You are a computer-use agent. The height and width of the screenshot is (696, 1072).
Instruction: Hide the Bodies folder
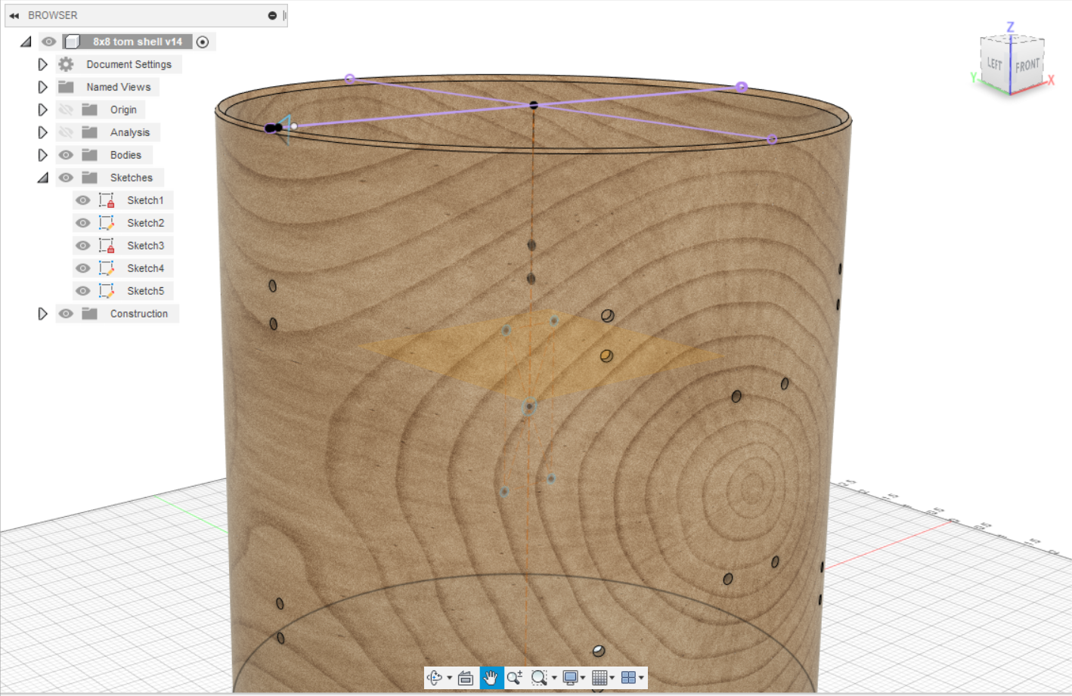click(x=66, y=155)
